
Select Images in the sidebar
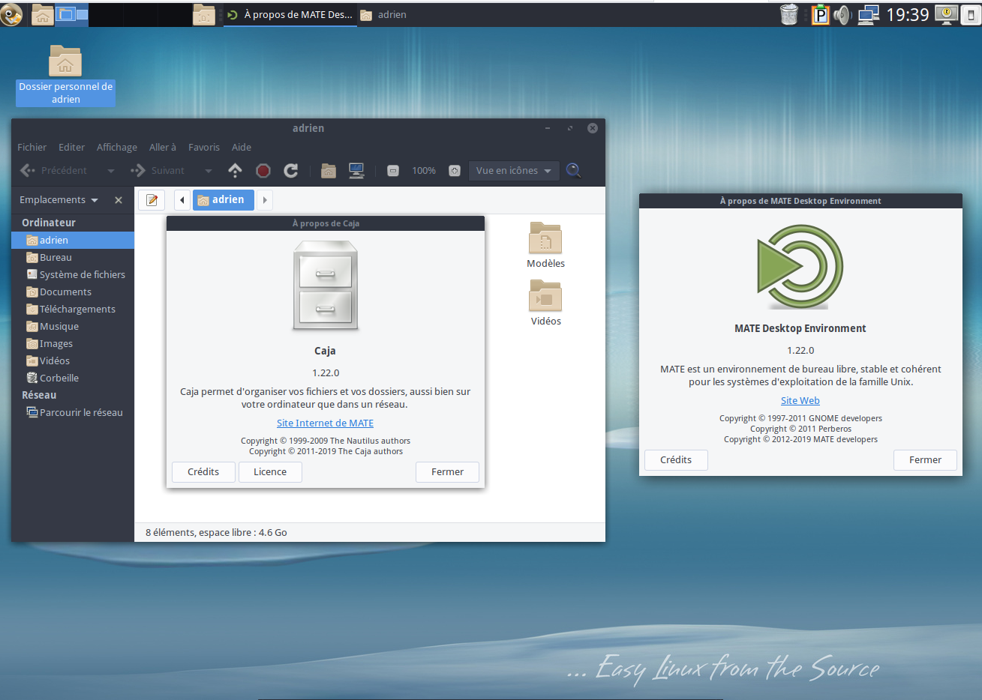pos(73,343)
